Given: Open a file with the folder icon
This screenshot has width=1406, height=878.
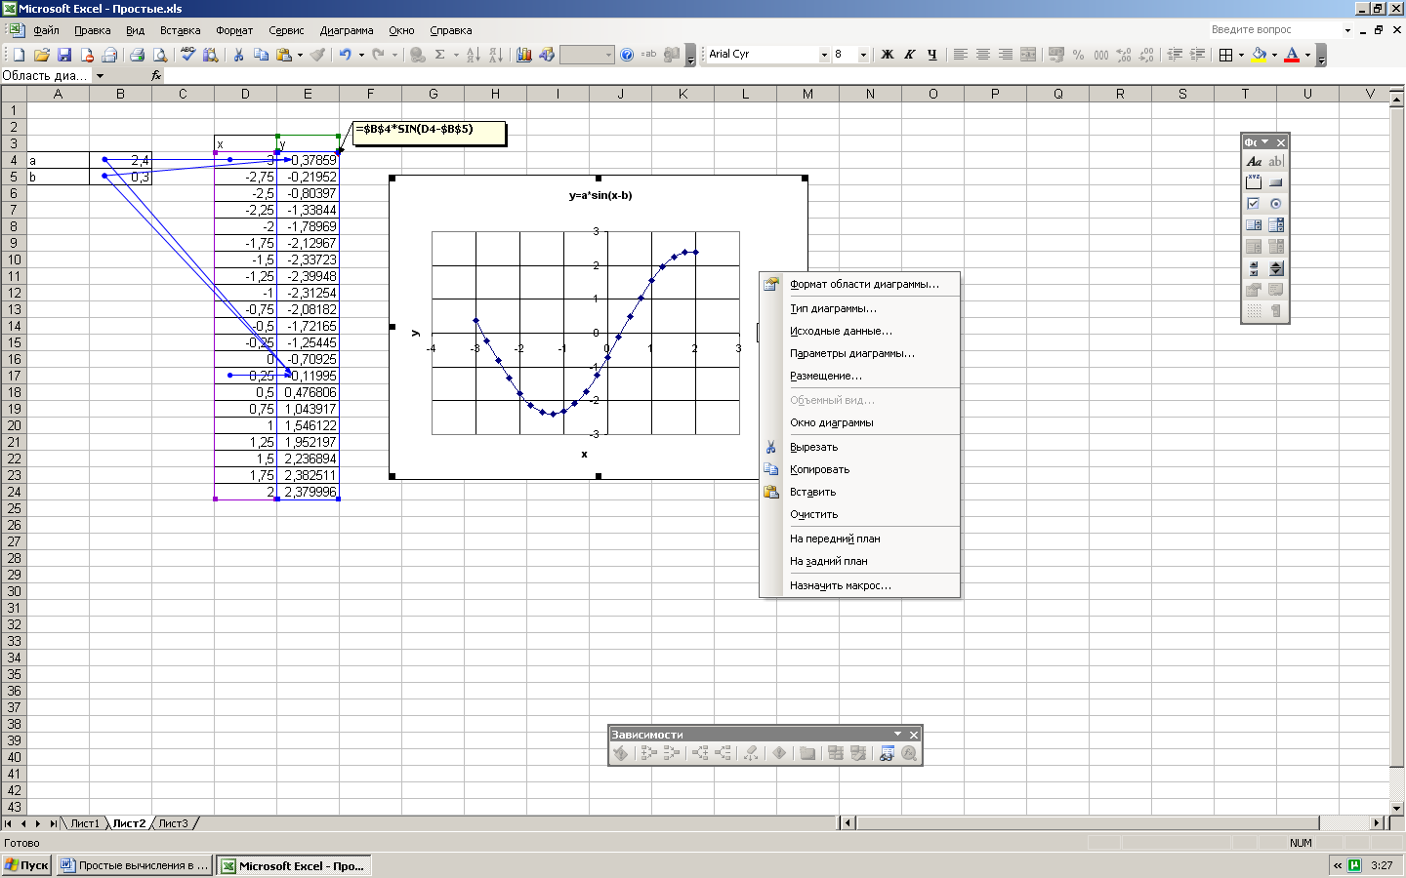Looking at the screenshot, I should (42, 55).
